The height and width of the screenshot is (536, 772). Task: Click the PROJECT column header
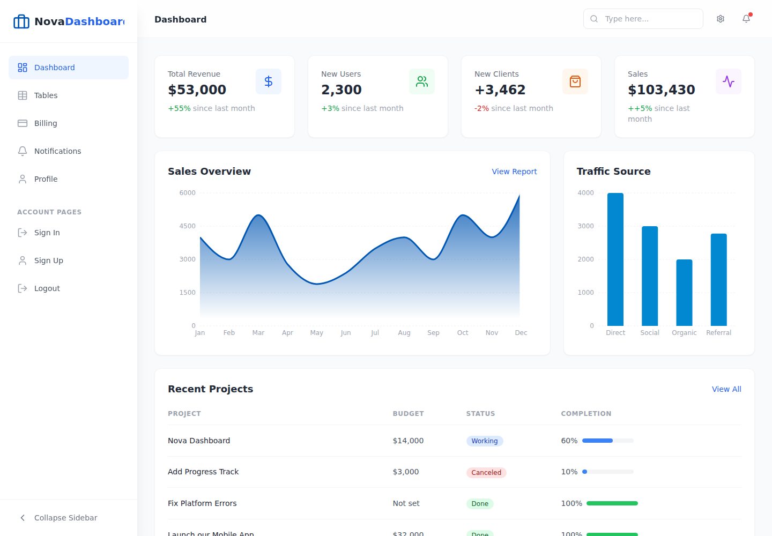click(x=184, y=414)
